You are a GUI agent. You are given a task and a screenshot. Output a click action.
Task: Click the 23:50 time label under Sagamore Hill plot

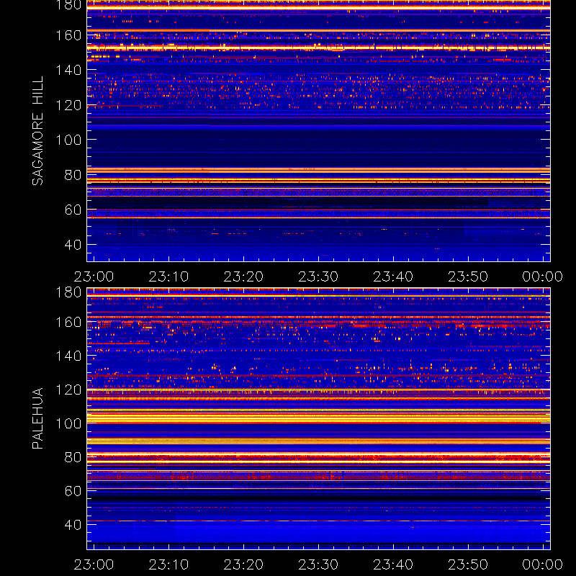468,276
